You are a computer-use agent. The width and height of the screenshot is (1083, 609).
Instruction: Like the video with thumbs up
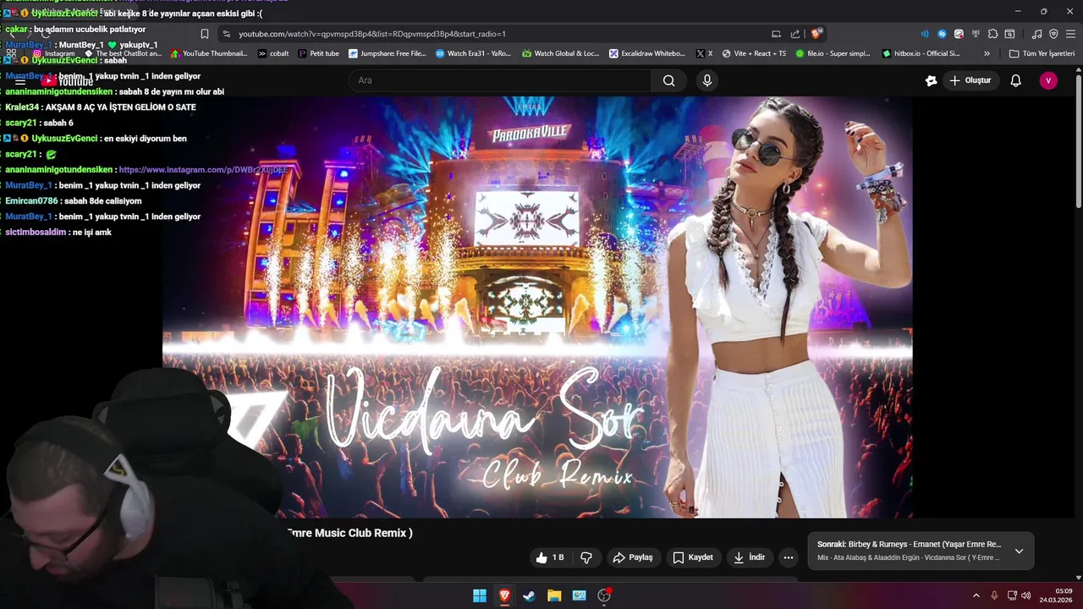(x=550, y=557)
